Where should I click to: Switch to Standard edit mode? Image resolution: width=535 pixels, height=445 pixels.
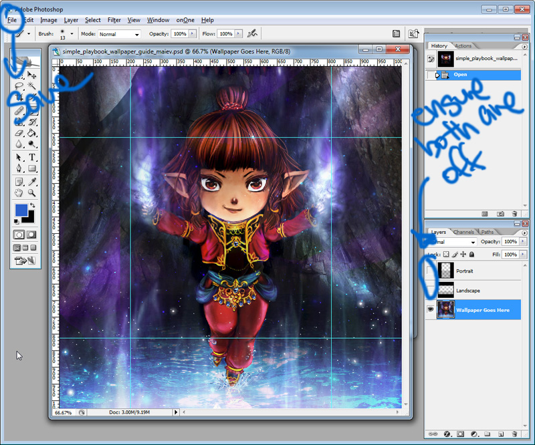(x=19, y=235)
